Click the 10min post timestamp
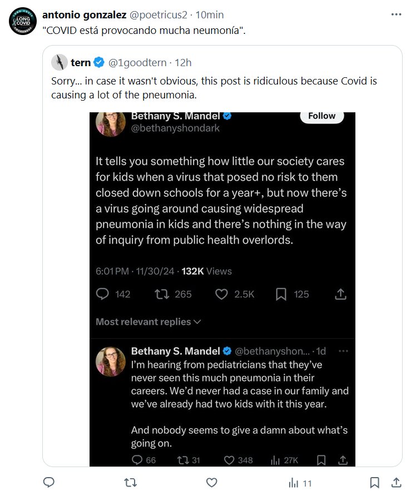 (210, 14)
